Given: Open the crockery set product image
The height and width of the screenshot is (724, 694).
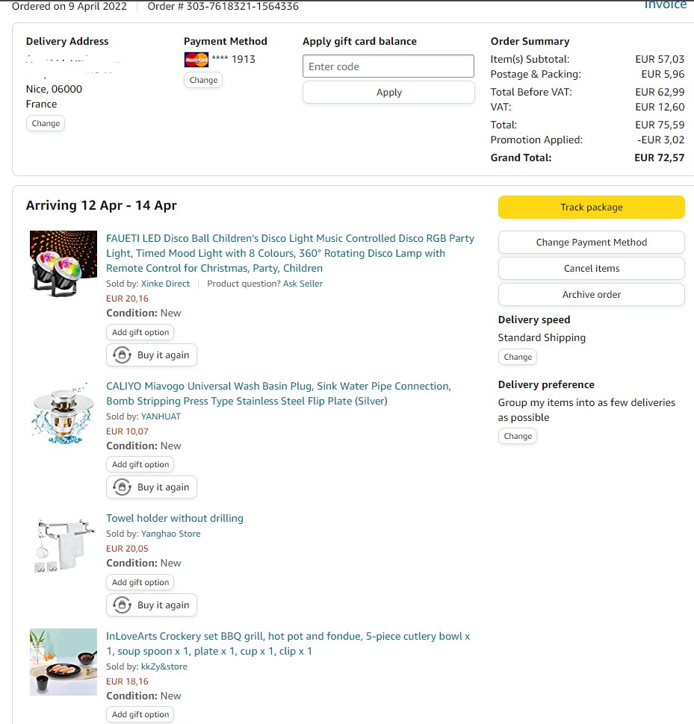Looking at the screenshot, I should click(63, 662).
